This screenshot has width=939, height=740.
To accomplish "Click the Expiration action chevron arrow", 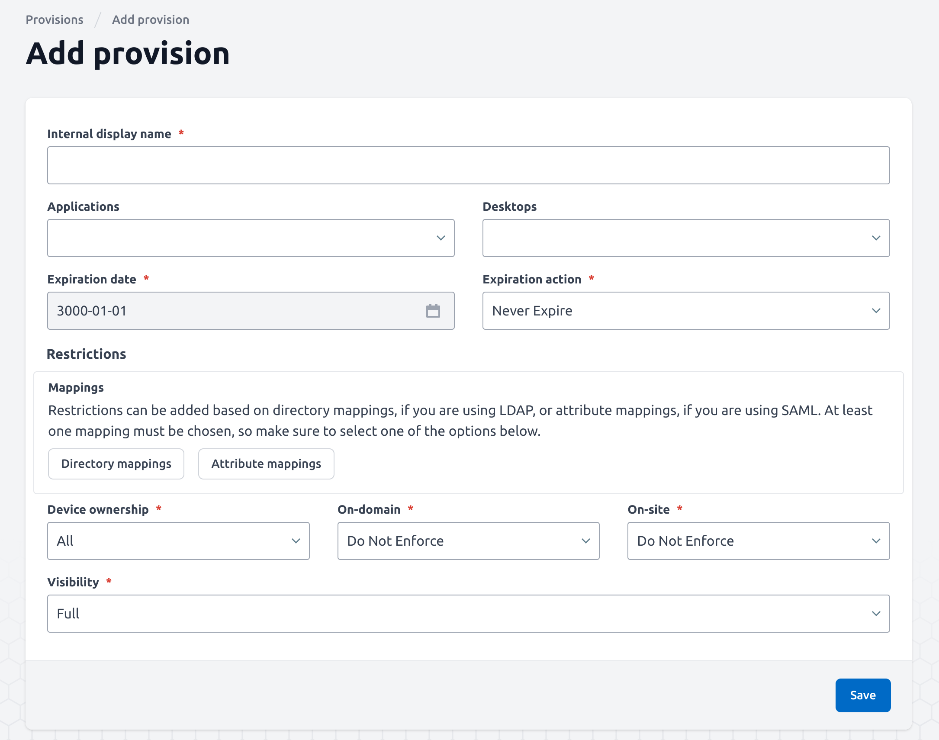I will click(x=876, y=311).
